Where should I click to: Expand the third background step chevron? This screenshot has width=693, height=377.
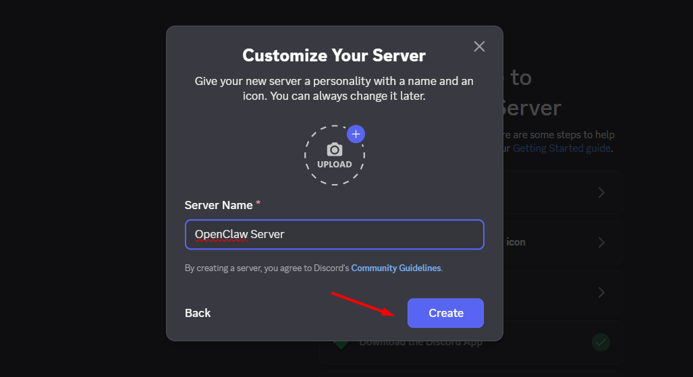click(x=601, y=292)
